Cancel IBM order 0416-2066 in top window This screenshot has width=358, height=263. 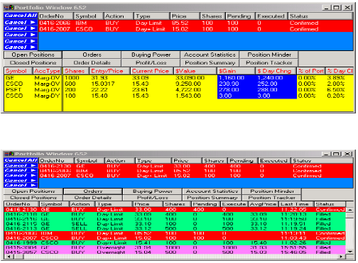coord(21,22)
